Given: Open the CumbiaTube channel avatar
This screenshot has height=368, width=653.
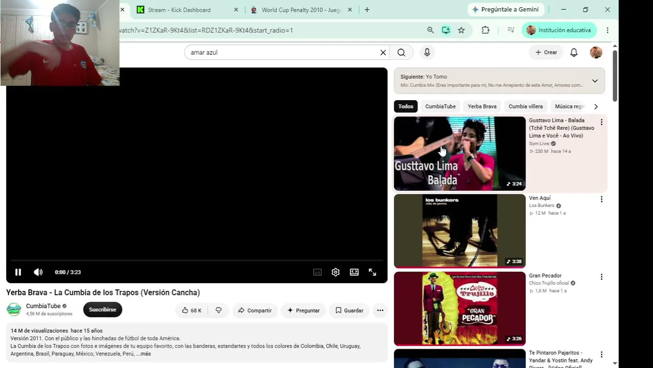Looking at the screenshot, I should (14, 310).
